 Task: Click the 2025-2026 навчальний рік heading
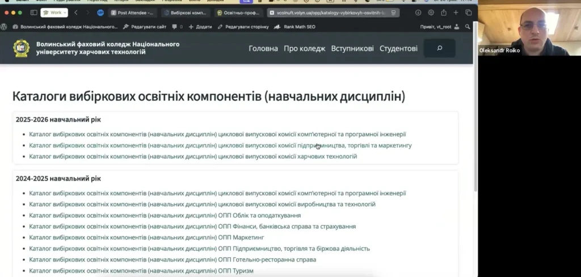[58, 119]
